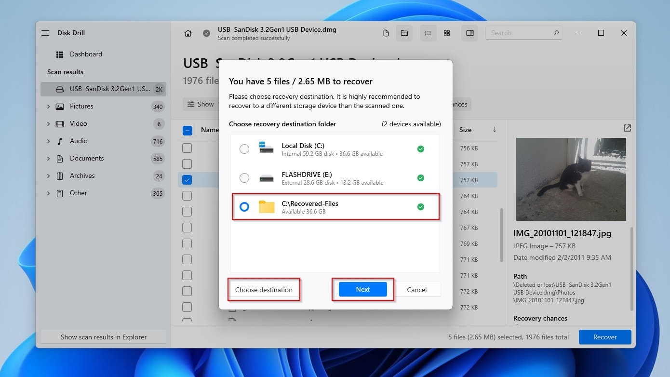Image resolution: width=670 pixels, height=377 pixels.
Task: Click the Size column header
Action: [465, 130]
